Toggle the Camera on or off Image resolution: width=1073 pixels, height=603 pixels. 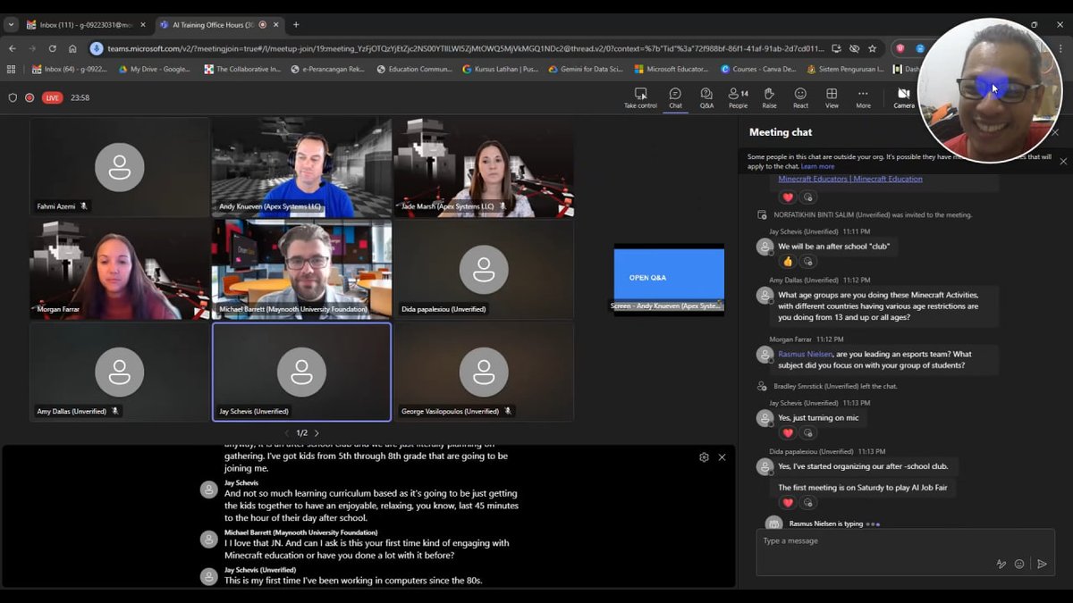(x=904, y=98)
